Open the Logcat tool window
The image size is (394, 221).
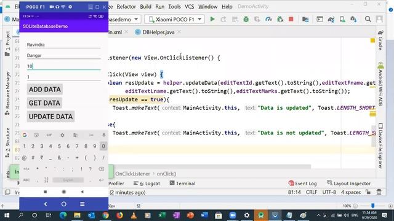coord(147,184)
